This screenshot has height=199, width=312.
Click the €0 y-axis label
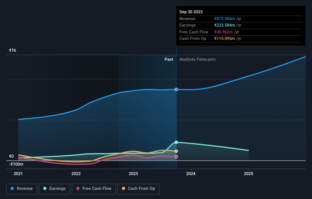(11, 156)
